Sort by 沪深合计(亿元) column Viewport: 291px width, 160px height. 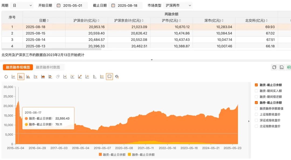click(98, 20)
